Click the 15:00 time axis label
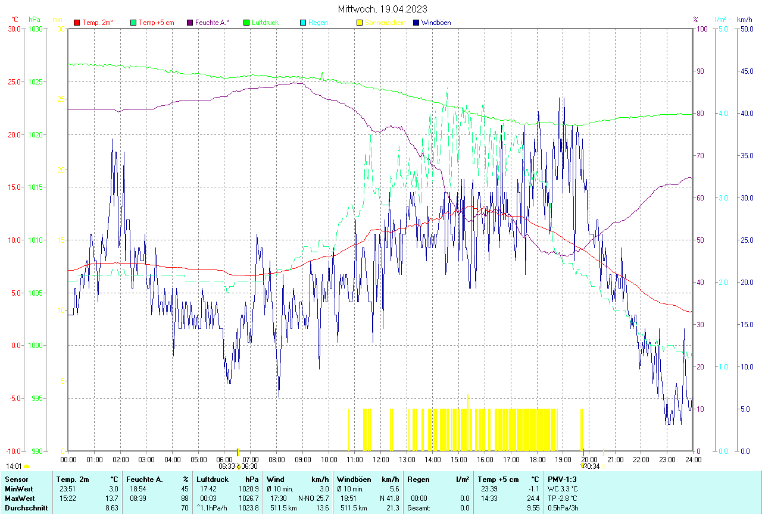762x514 pixels. (x=459, y=459)
